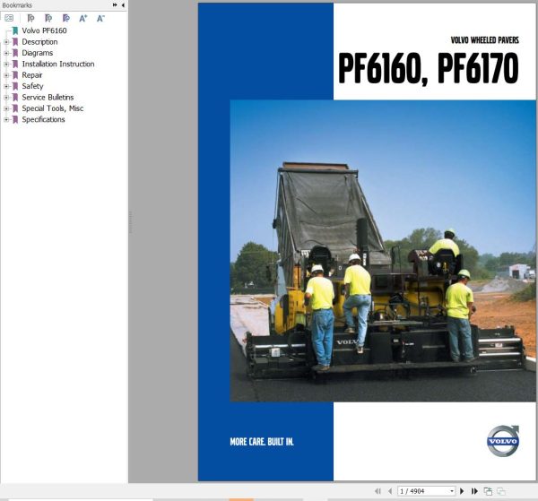
Task: Click the teal Volvo PF6160 bookmark icon
Action: [x=15, y=30]
